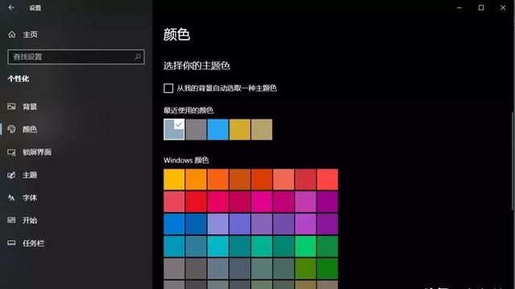Focus the 查找设置 search field
This screenshot has height=289, width=515.
[x=76, y=57]
